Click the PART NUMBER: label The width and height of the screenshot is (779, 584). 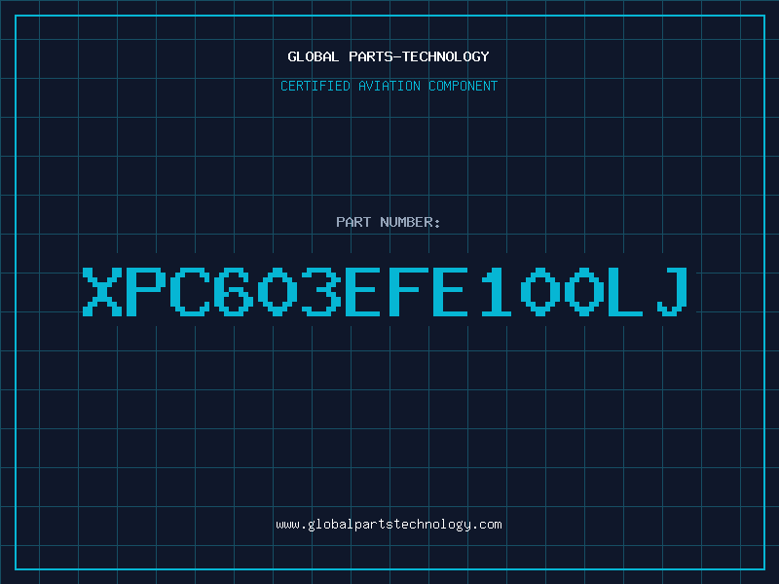click(389, 222)
